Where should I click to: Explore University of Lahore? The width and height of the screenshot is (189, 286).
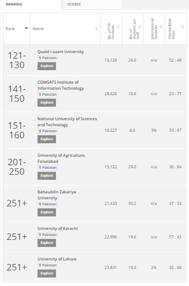(x=46, y=273)
